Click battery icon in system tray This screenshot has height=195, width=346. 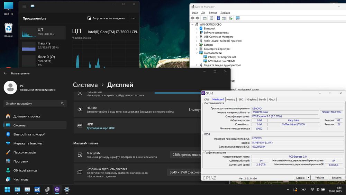(x=323, y=189)
